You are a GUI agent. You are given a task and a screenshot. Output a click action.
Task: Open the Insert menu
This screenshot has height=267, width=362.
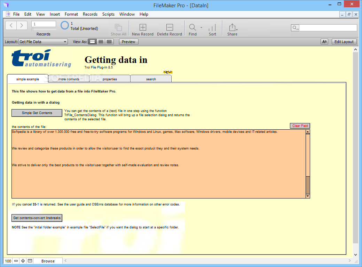tap(55, 14)
